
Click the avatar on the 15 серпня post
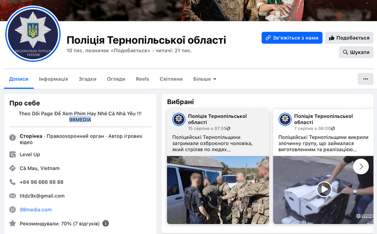tap(179, 119)
